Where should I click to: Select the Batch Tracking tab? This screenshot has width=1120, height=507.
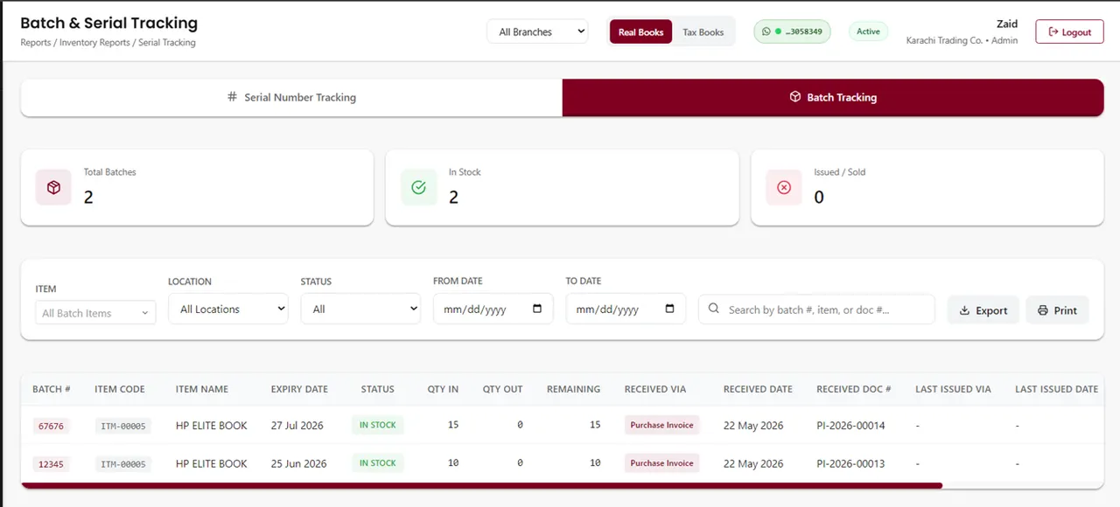tap(833, 97)
